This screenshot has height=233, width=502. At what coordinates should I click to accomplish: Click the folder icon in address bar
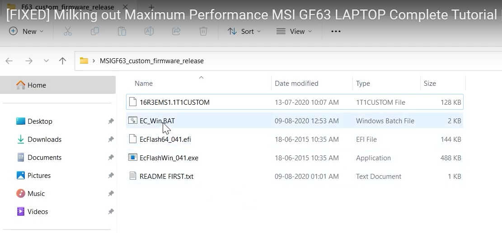coord(84,61)
